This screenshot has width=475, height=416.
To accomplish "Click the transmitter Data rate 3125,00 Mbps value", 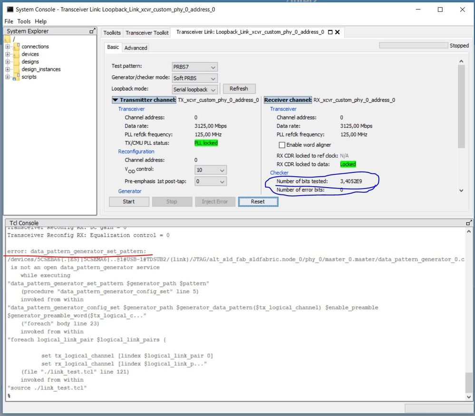I will (211, 126).
